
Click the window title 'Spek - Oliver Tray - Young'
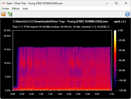tap(34, 3)
